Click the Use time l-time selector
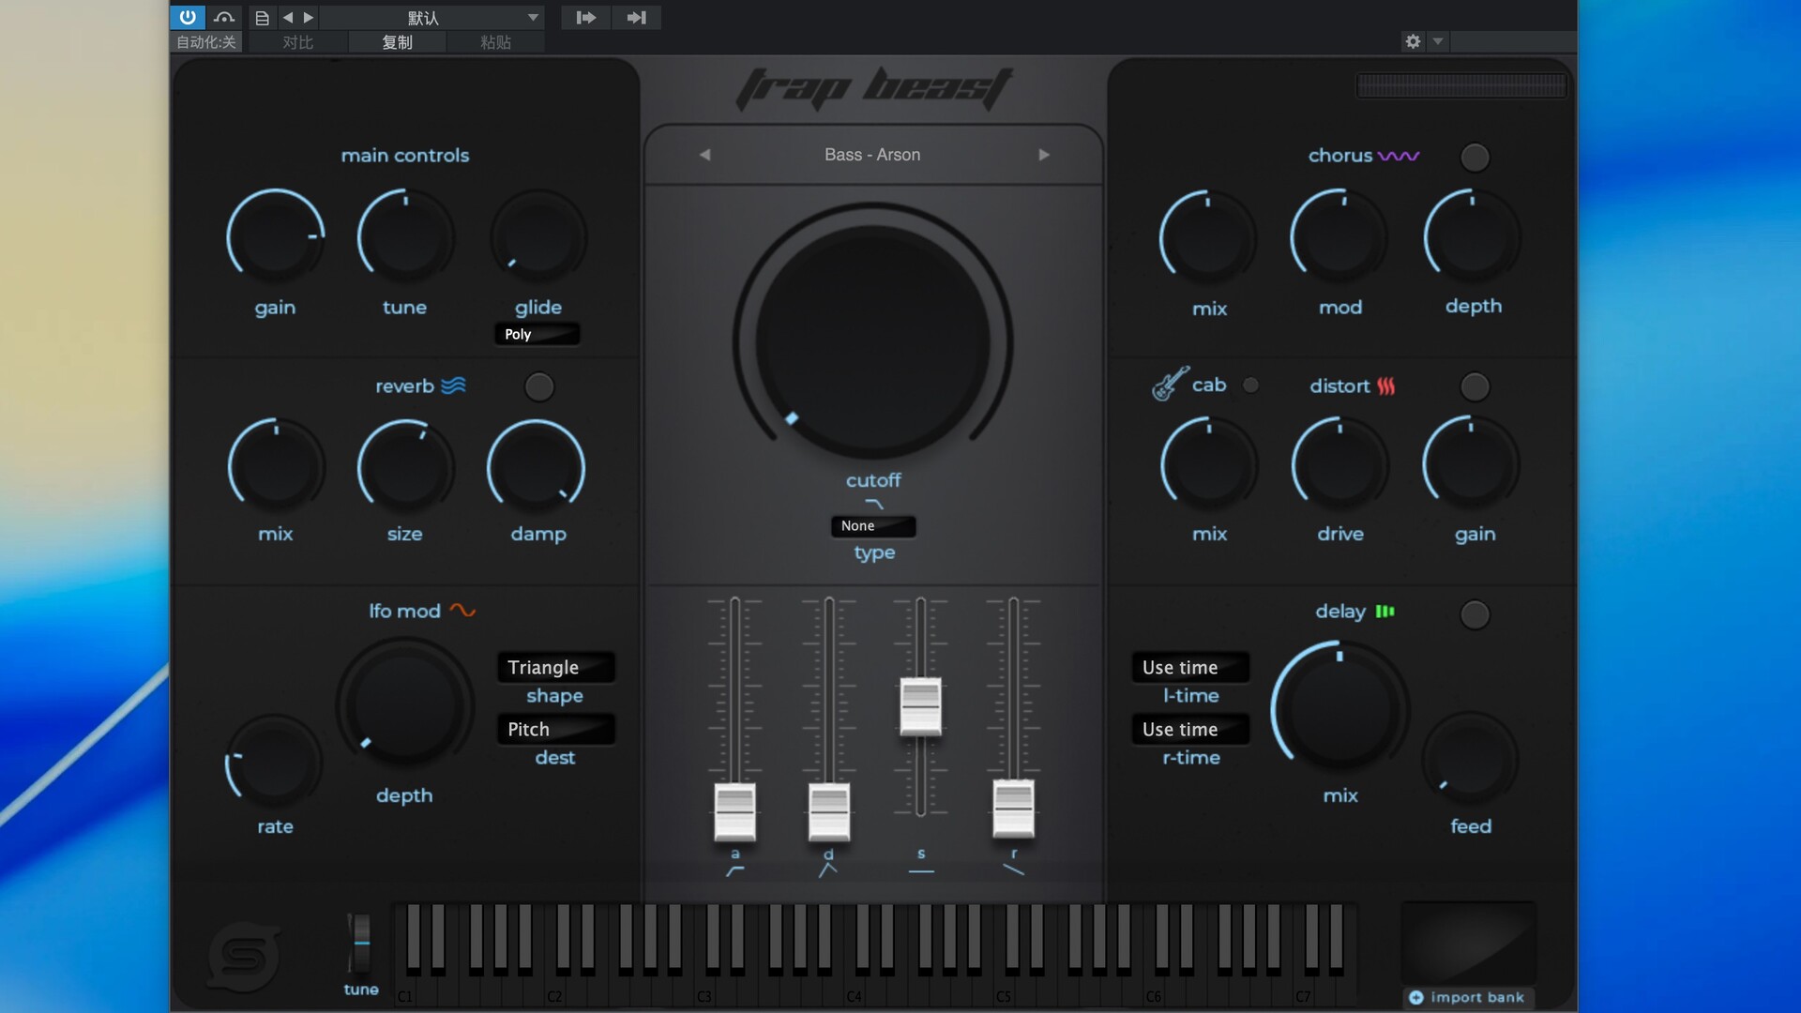This screenshot has height=1013, width=1801. (1189, 667)
